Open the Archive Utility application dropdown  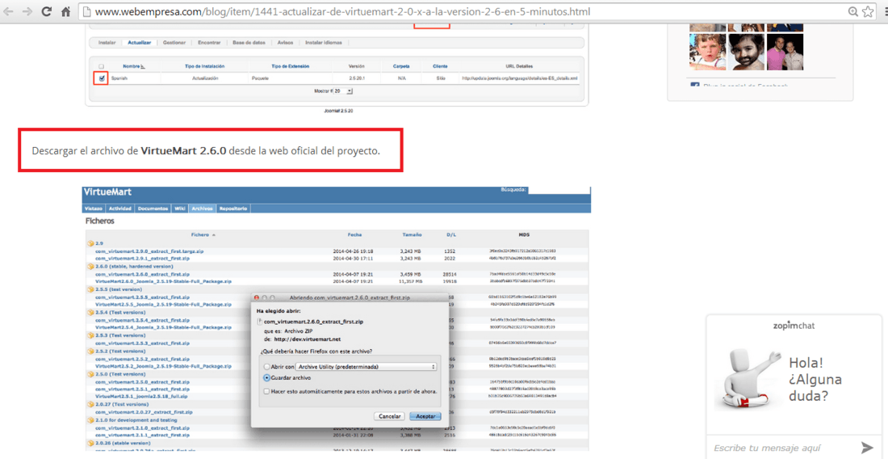[367, 367]
